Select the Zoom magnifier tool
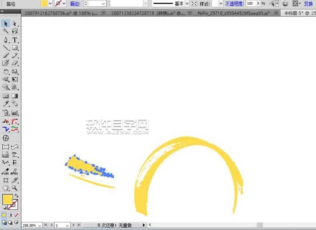316x230 pixels. pos(14,188)
